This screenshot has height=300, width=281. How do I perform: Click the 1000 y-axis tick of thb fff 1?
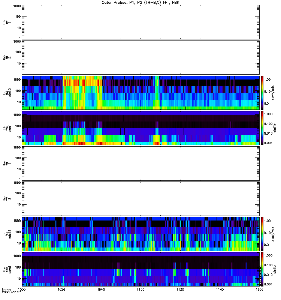17,6
